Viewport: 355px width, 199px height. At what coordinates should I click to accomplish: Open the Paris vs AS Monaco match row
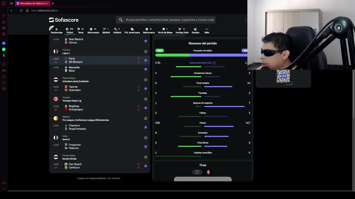[x=100, y=60]
